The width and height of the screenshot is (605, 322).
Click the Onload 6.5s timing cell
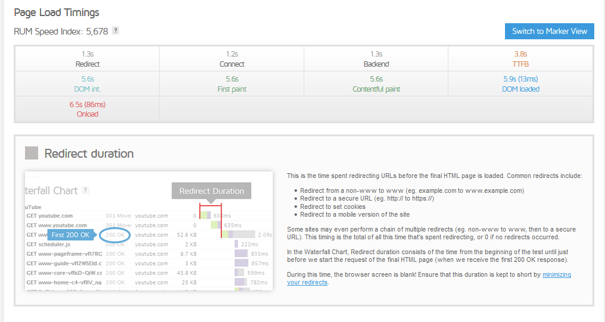tap(88, 109)
